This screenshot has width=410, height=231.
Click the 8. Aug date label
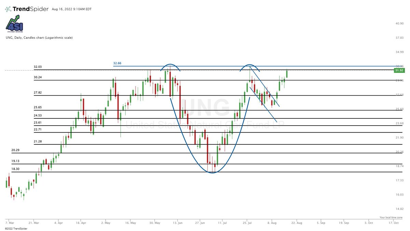tap(273, 223)
